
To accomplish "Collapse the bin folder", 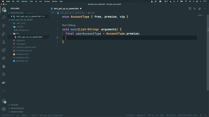I will 18,33.
